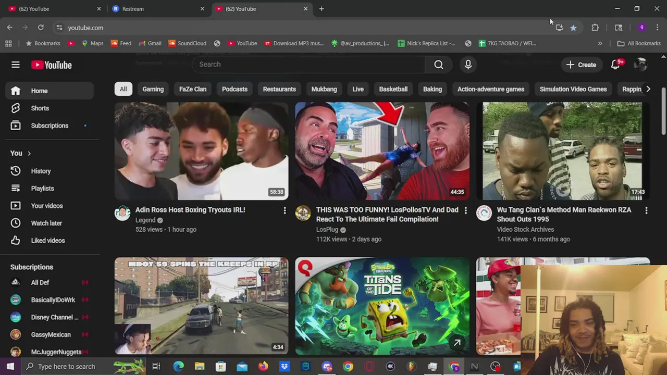Click the YouTube logo
This screenshot has height=375, width=667.
point(51,65)
